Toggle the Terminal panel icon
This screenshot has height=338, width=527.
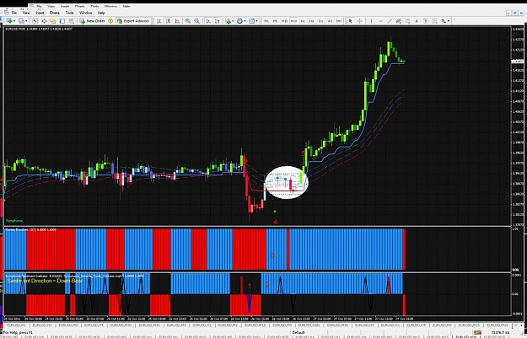(x=62, y=21)
